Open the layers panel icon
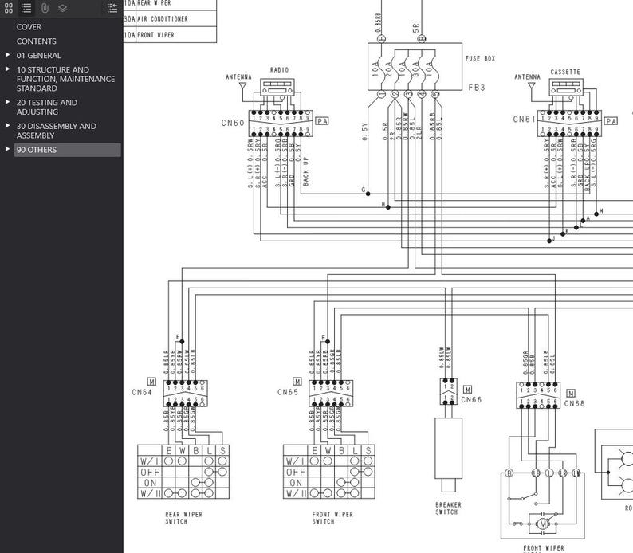The image size is (633, 553). click(x=62, y=8)
